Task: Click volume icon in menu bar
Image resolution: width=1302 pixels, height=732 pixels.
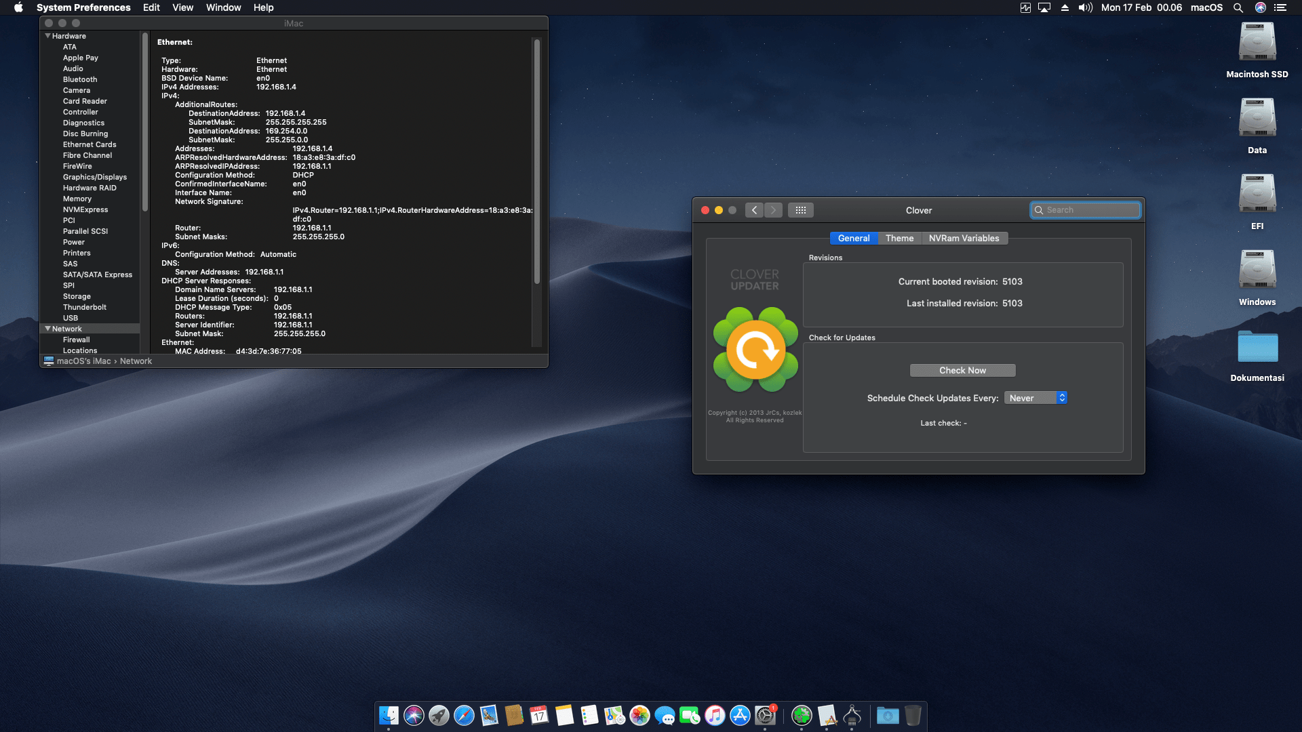Action: (x=1085, y=7)
